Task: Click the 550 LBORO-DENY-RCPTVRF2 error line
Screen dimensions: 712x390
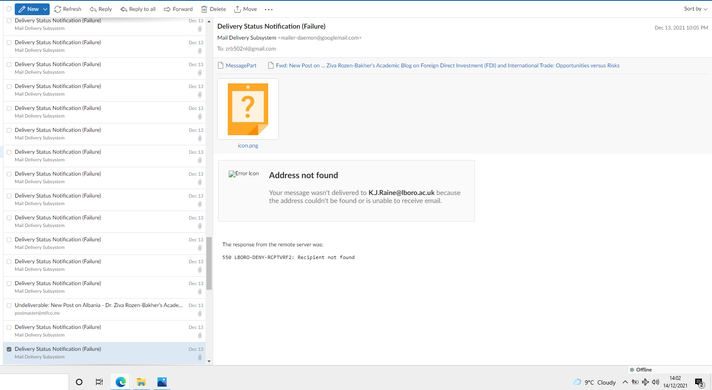Action: tap(288, 257)
